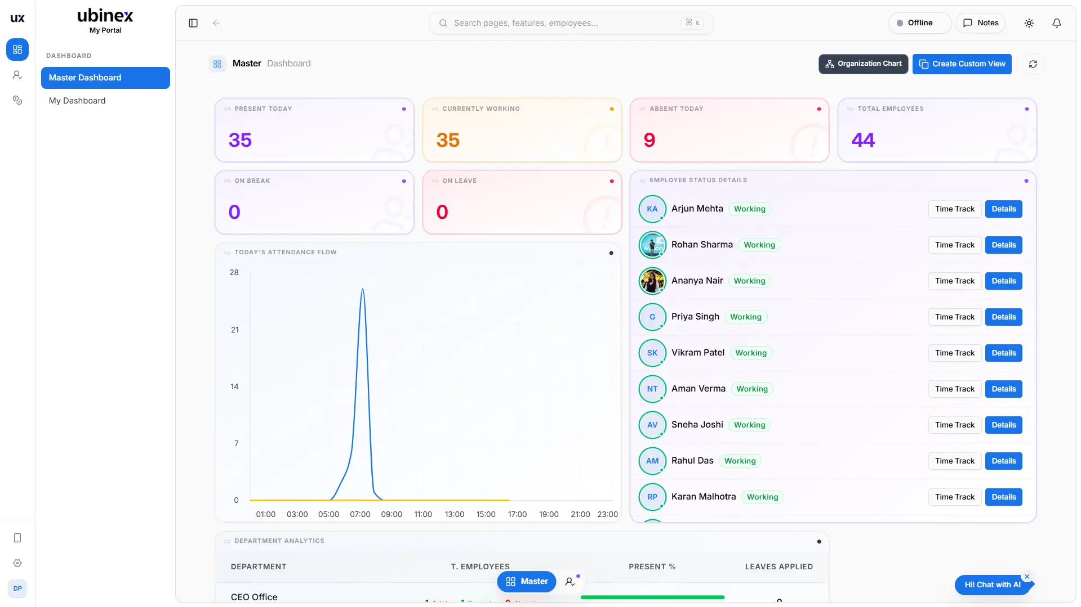Click Rohan Sharma's photo avatar
Image resolution: width=1081 pixels, height=607 pixels.
pyautogui.click(x=652, y=245)
